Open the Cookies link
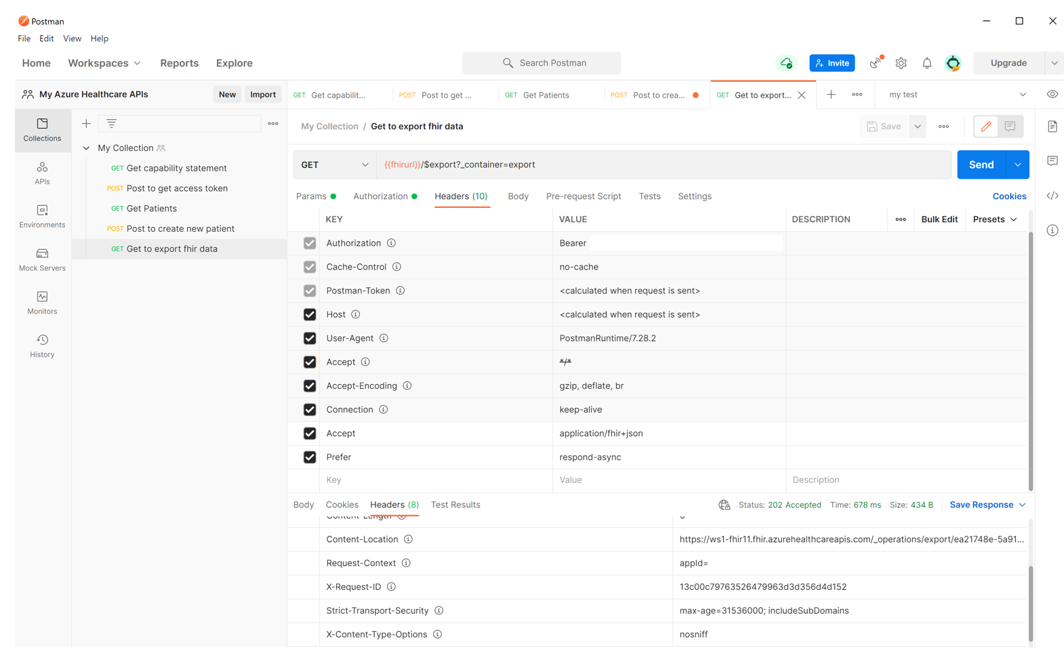Viewport: 1064px width, 659px height. point(1009,196)
